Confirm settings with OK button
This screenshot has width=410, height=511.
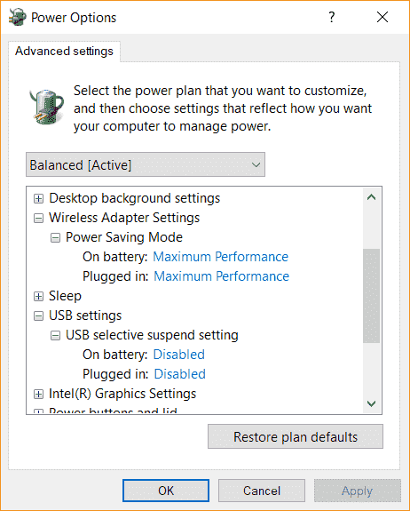166,491
